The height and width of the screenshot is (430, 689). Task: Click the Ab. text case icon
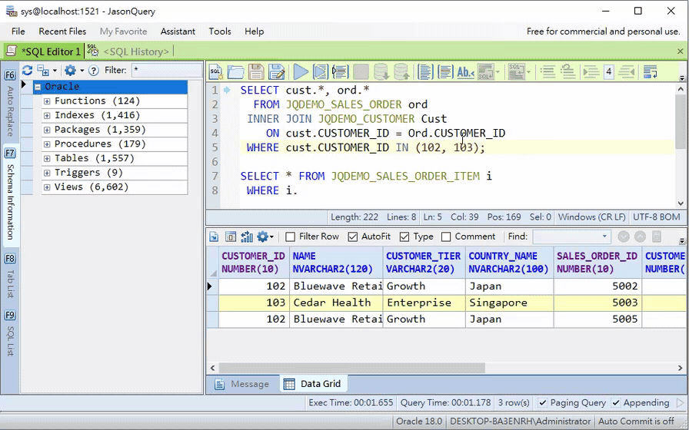pyautogui.click(x=465, y=71)
